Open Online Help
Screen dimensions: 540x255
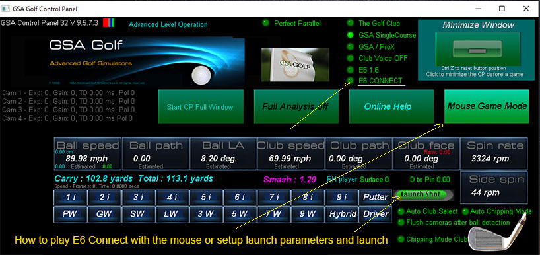[x=387, y=106]
